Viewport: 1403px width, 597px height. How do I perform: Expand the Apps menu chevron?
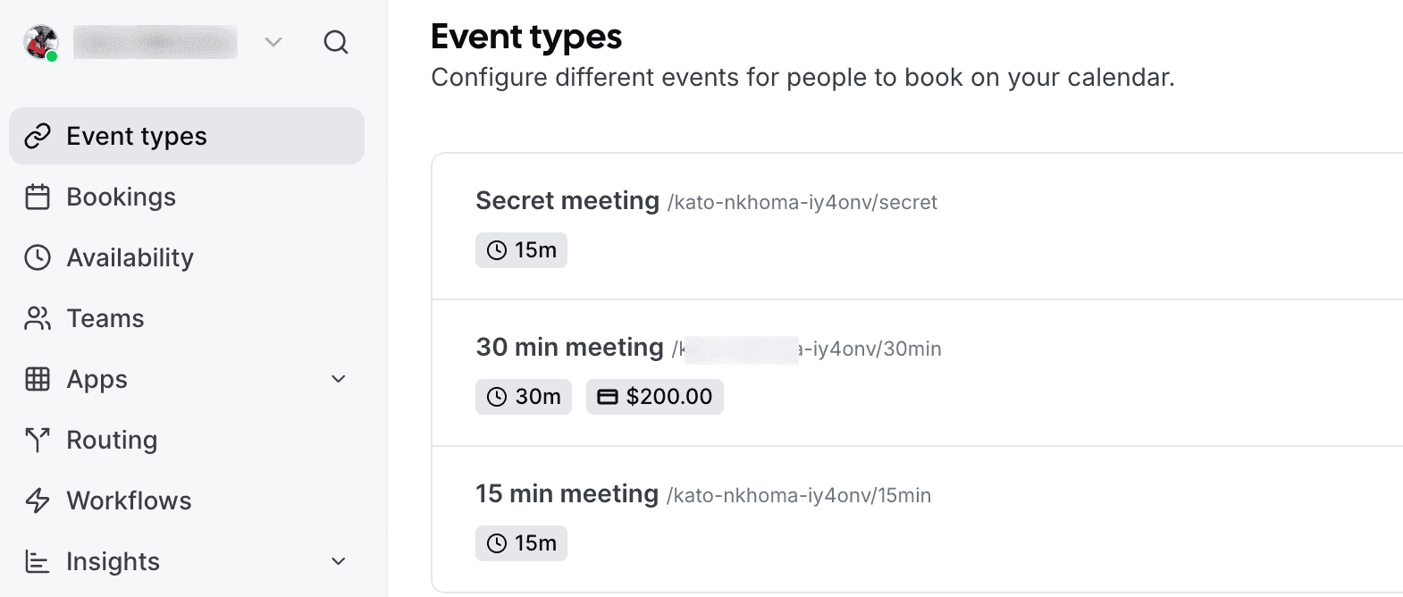pos(337,379)
